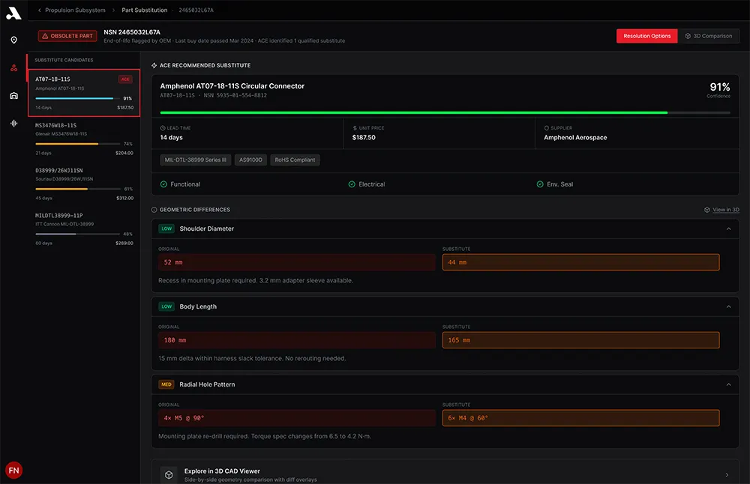
Task: Click the lightning bolt ACE recommended icon
Action: click(154, 65)
